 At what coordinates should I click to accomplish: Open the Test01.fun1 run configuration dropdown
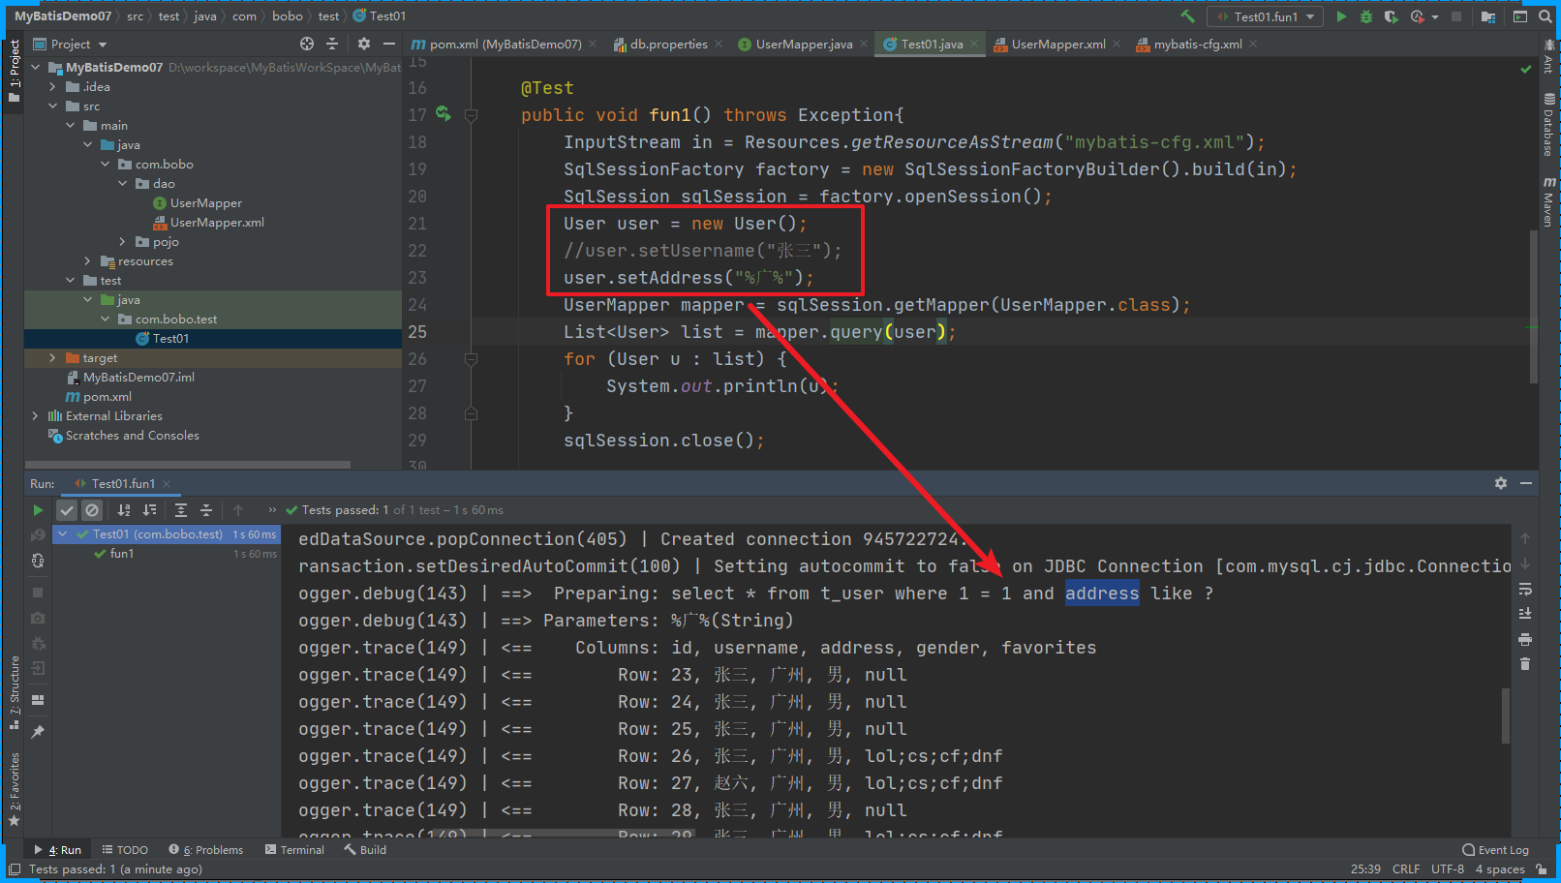pos(1265,16)
